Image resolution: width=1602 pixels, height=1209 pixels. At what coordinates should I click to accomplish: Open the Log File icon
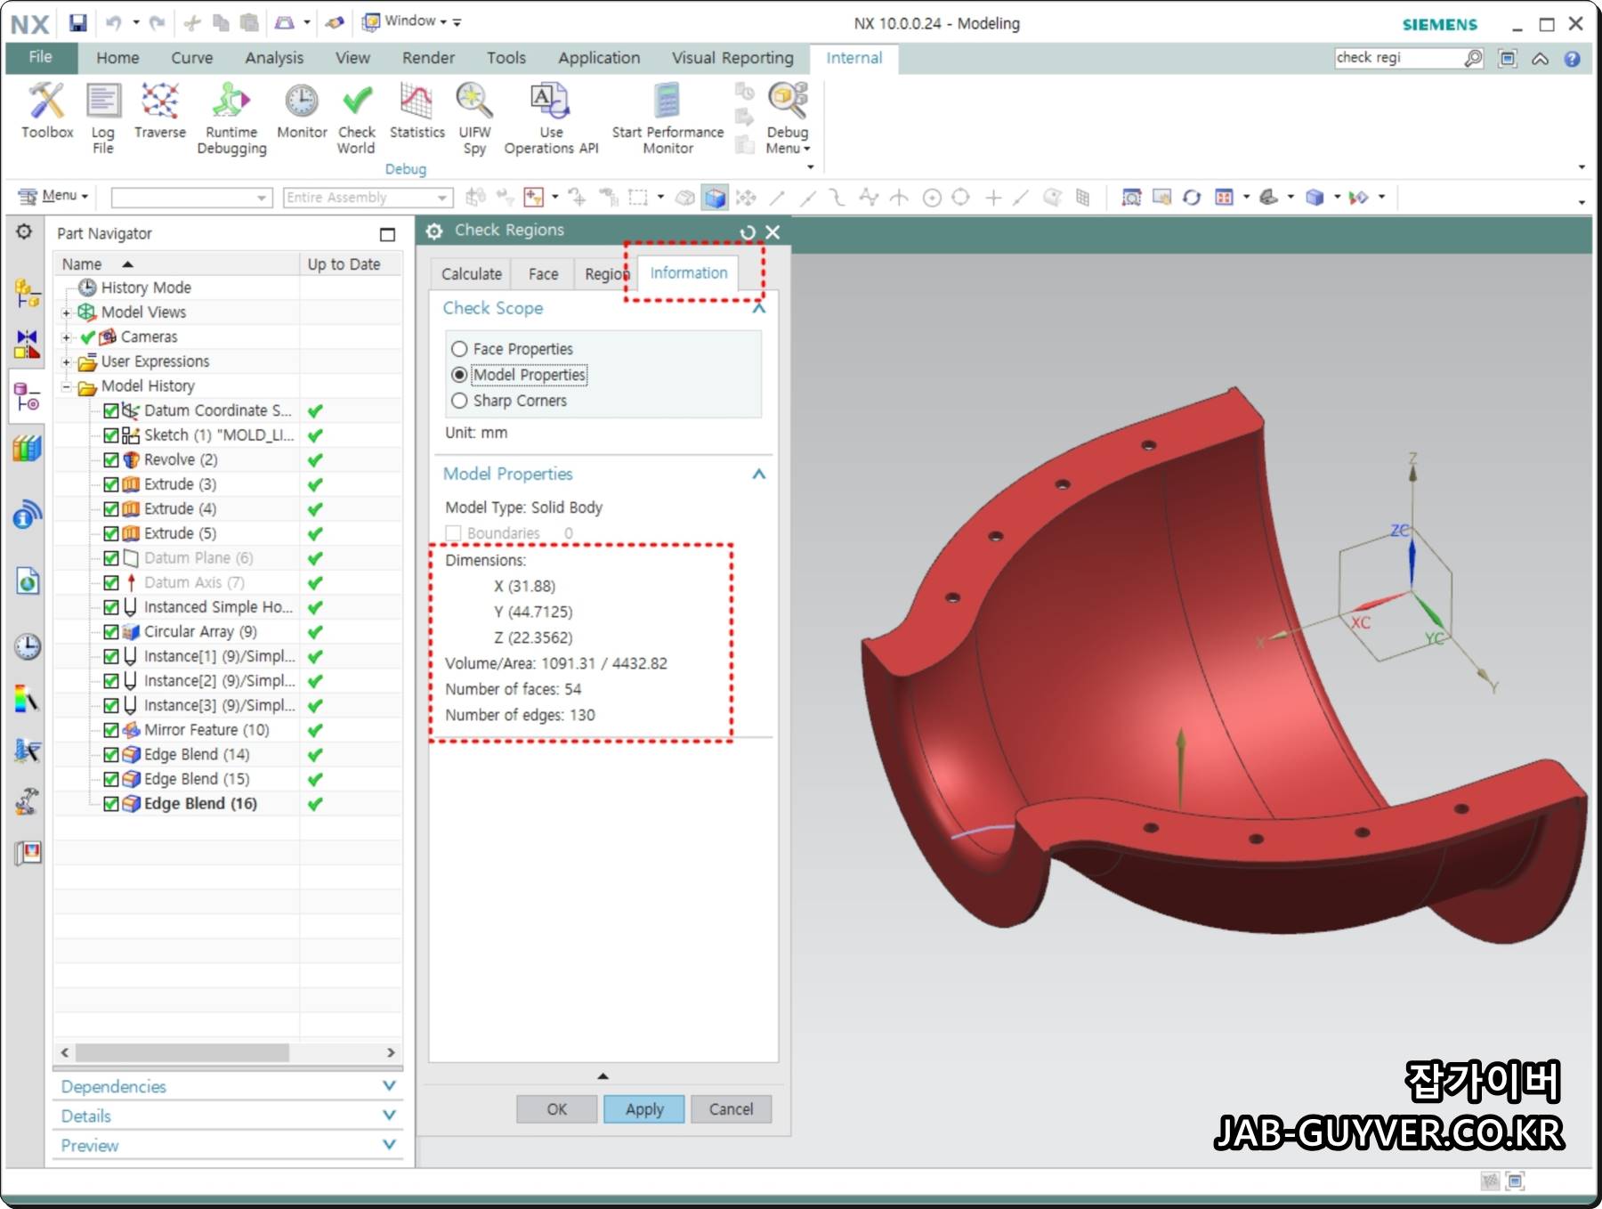point(103,118)
